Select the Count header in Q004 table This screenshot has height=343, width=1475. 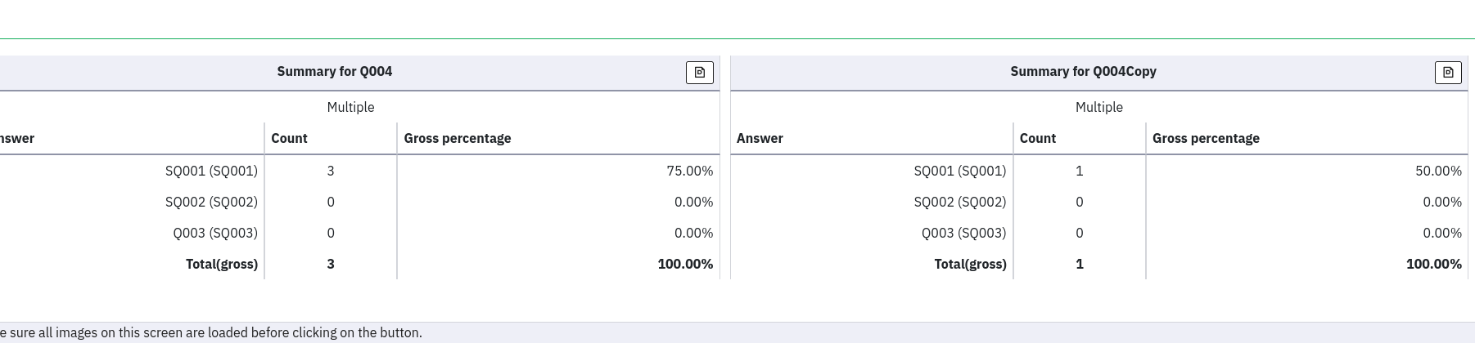pyautogui.click(x=289, y=139)
